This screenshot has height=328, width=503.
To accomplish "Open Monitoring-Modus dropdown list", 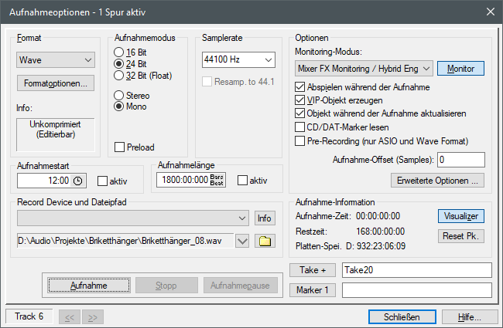I will 364,69.
